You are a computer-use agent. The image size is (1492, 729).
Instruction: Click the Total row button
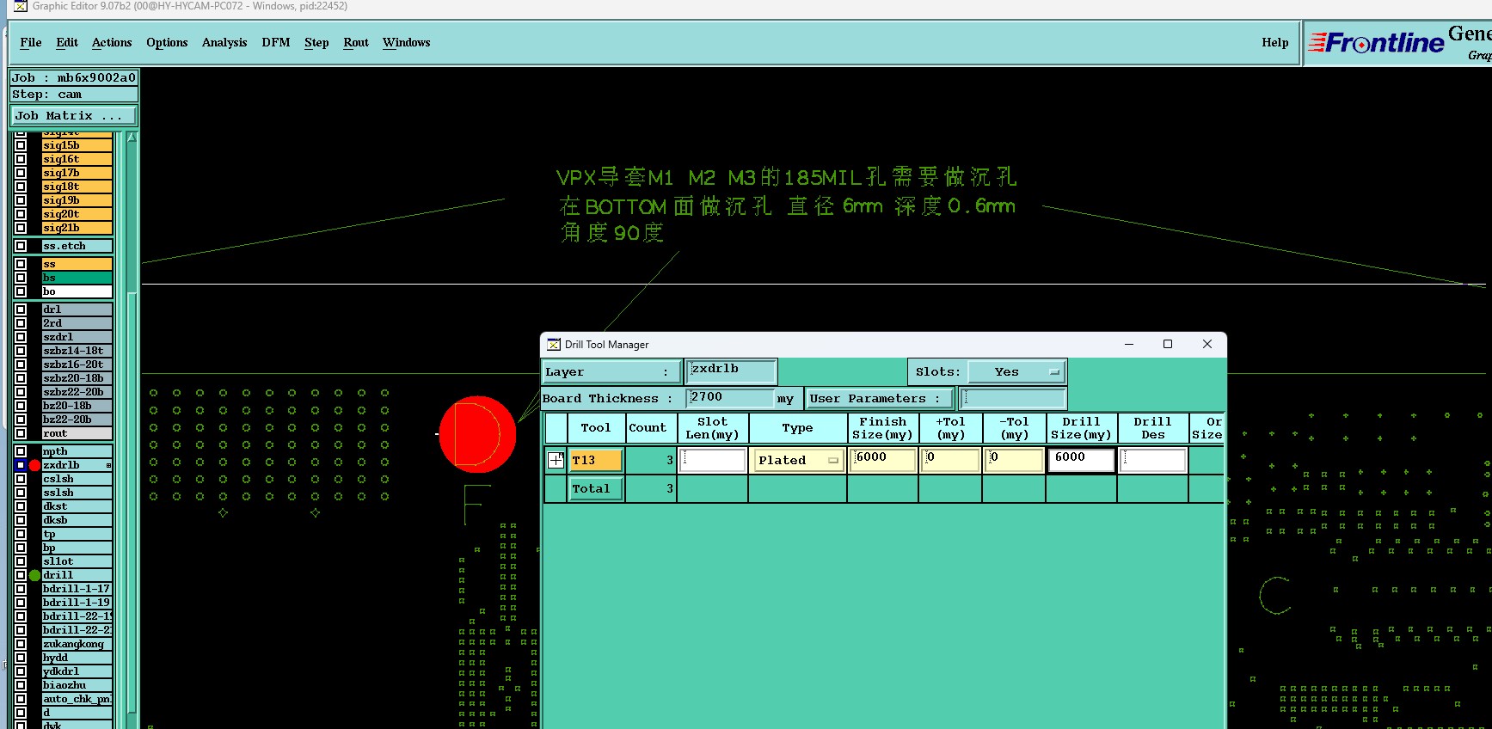596,488
